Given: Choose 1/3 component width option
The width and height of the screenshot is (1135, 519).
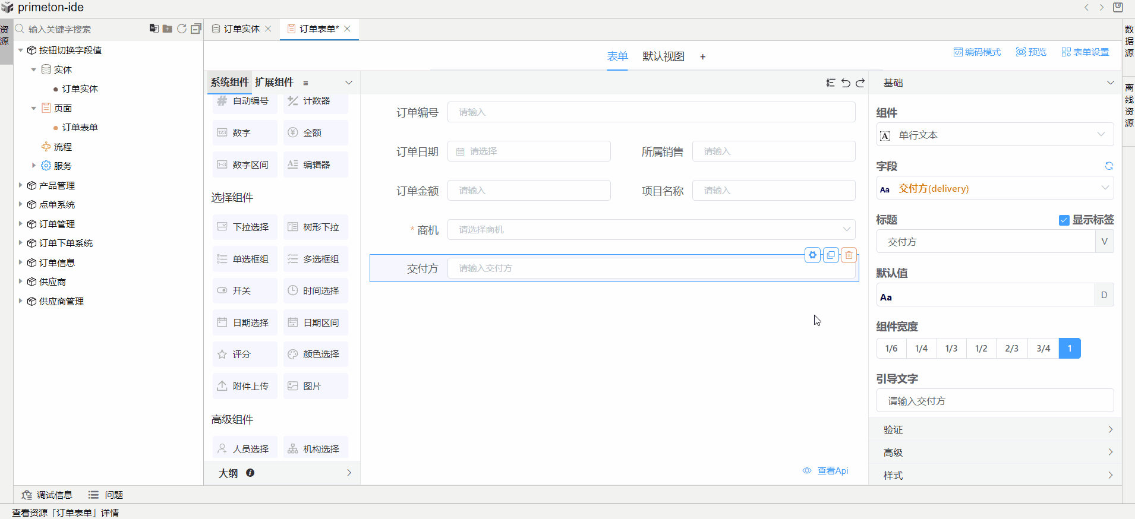Looking at the screenshot, I should click(951, 349).
